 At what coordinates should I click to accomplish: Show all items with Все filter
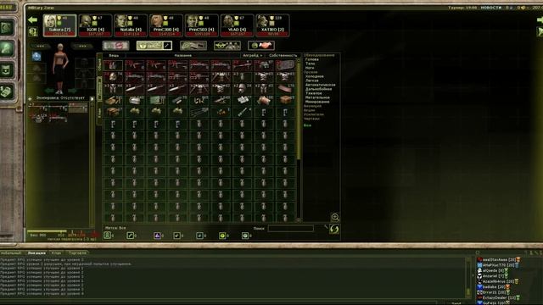[307, 125]
